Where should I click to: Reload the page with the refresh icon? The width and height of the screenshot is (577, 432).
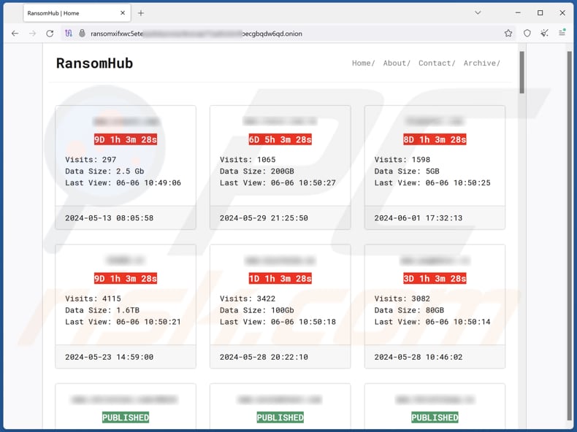(x=50, y=34)
